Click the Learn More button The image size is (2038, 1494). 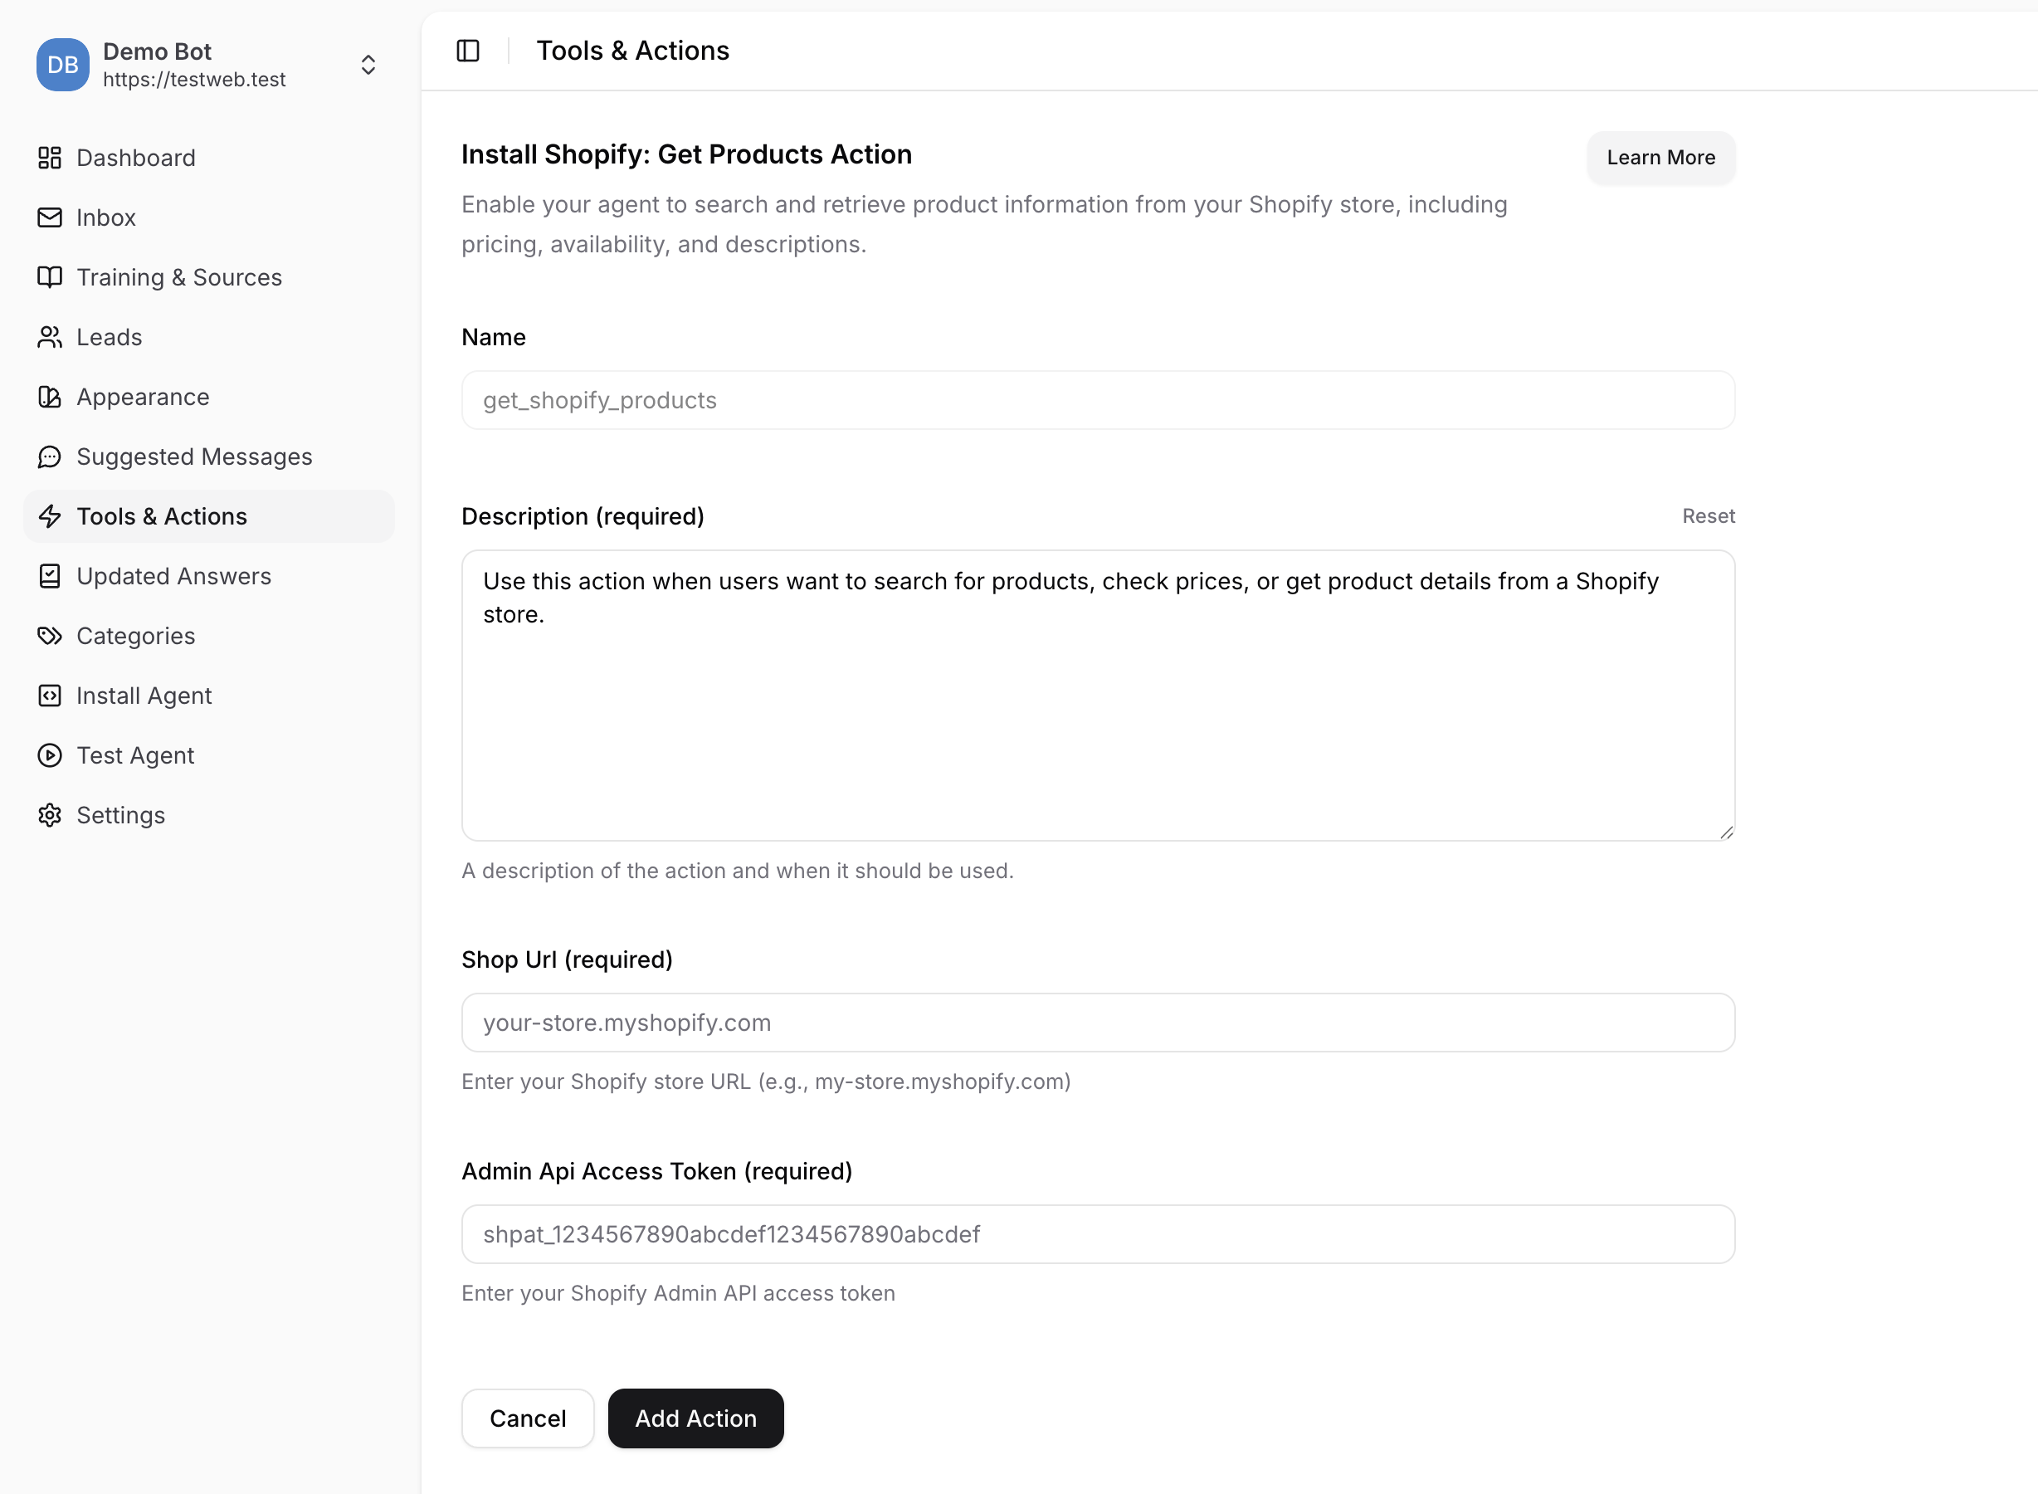tap(1660, 158)
